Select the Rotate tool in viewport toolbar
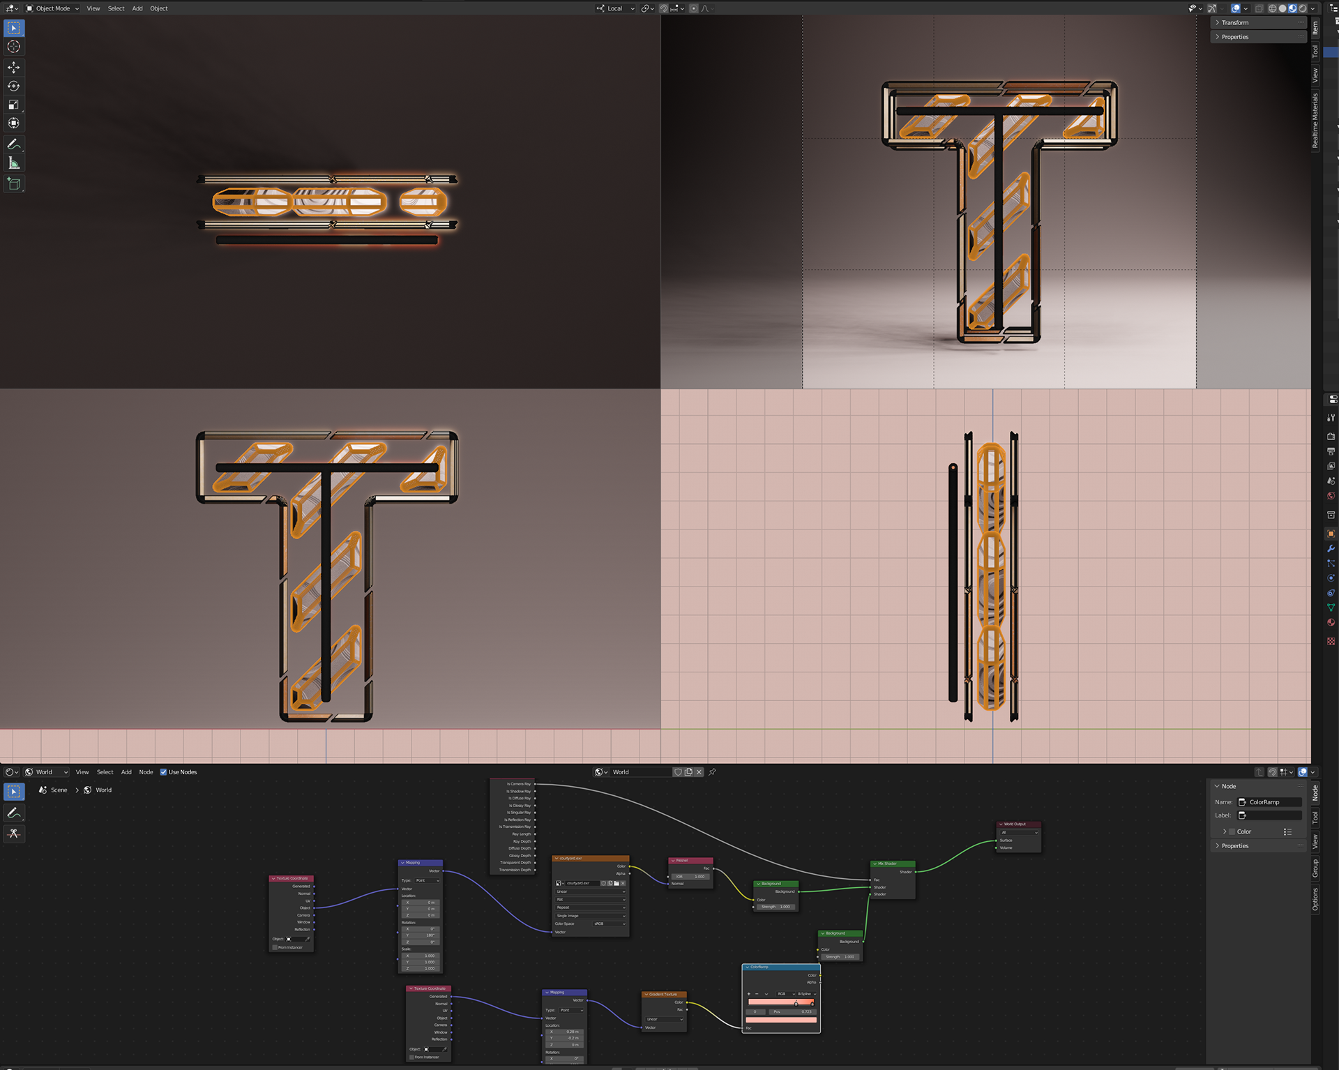This screenshot has width=1339, height=1070. click(x=13, y=86)
